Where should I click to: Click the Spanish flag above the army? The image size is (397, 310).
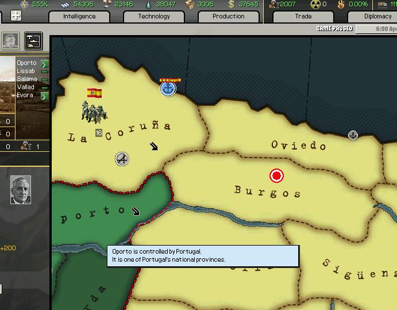pos(94,93)
